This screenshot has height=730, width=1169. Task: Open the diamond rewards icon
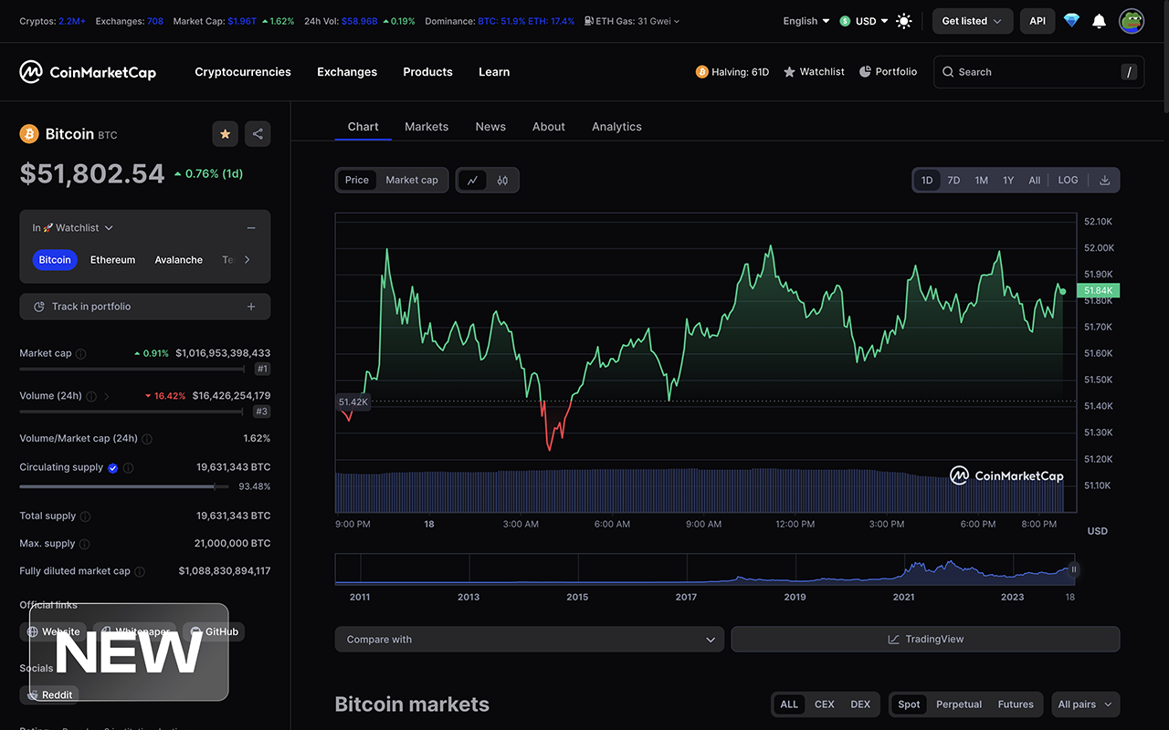pos(1071,21)
